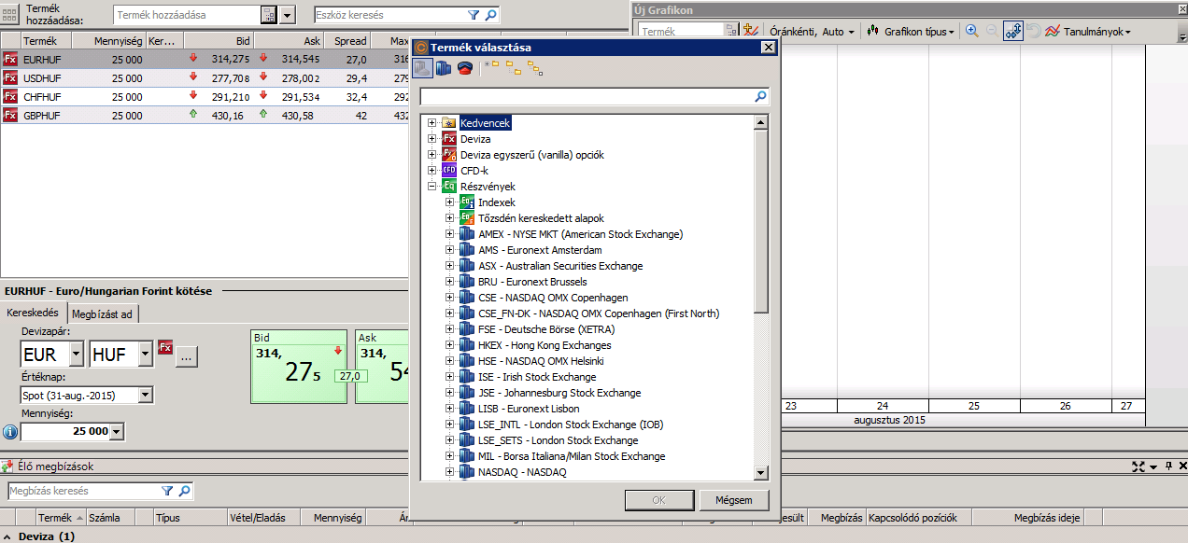Click the magnifier in the product dialog search box
Screen dimensions: 1188x543
[x=760, y=96]
